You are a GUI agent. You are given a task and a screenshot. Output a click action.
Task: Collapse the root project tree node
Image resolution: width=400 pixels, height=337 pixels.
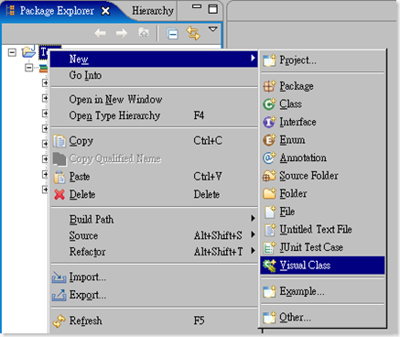pos(12,52)
